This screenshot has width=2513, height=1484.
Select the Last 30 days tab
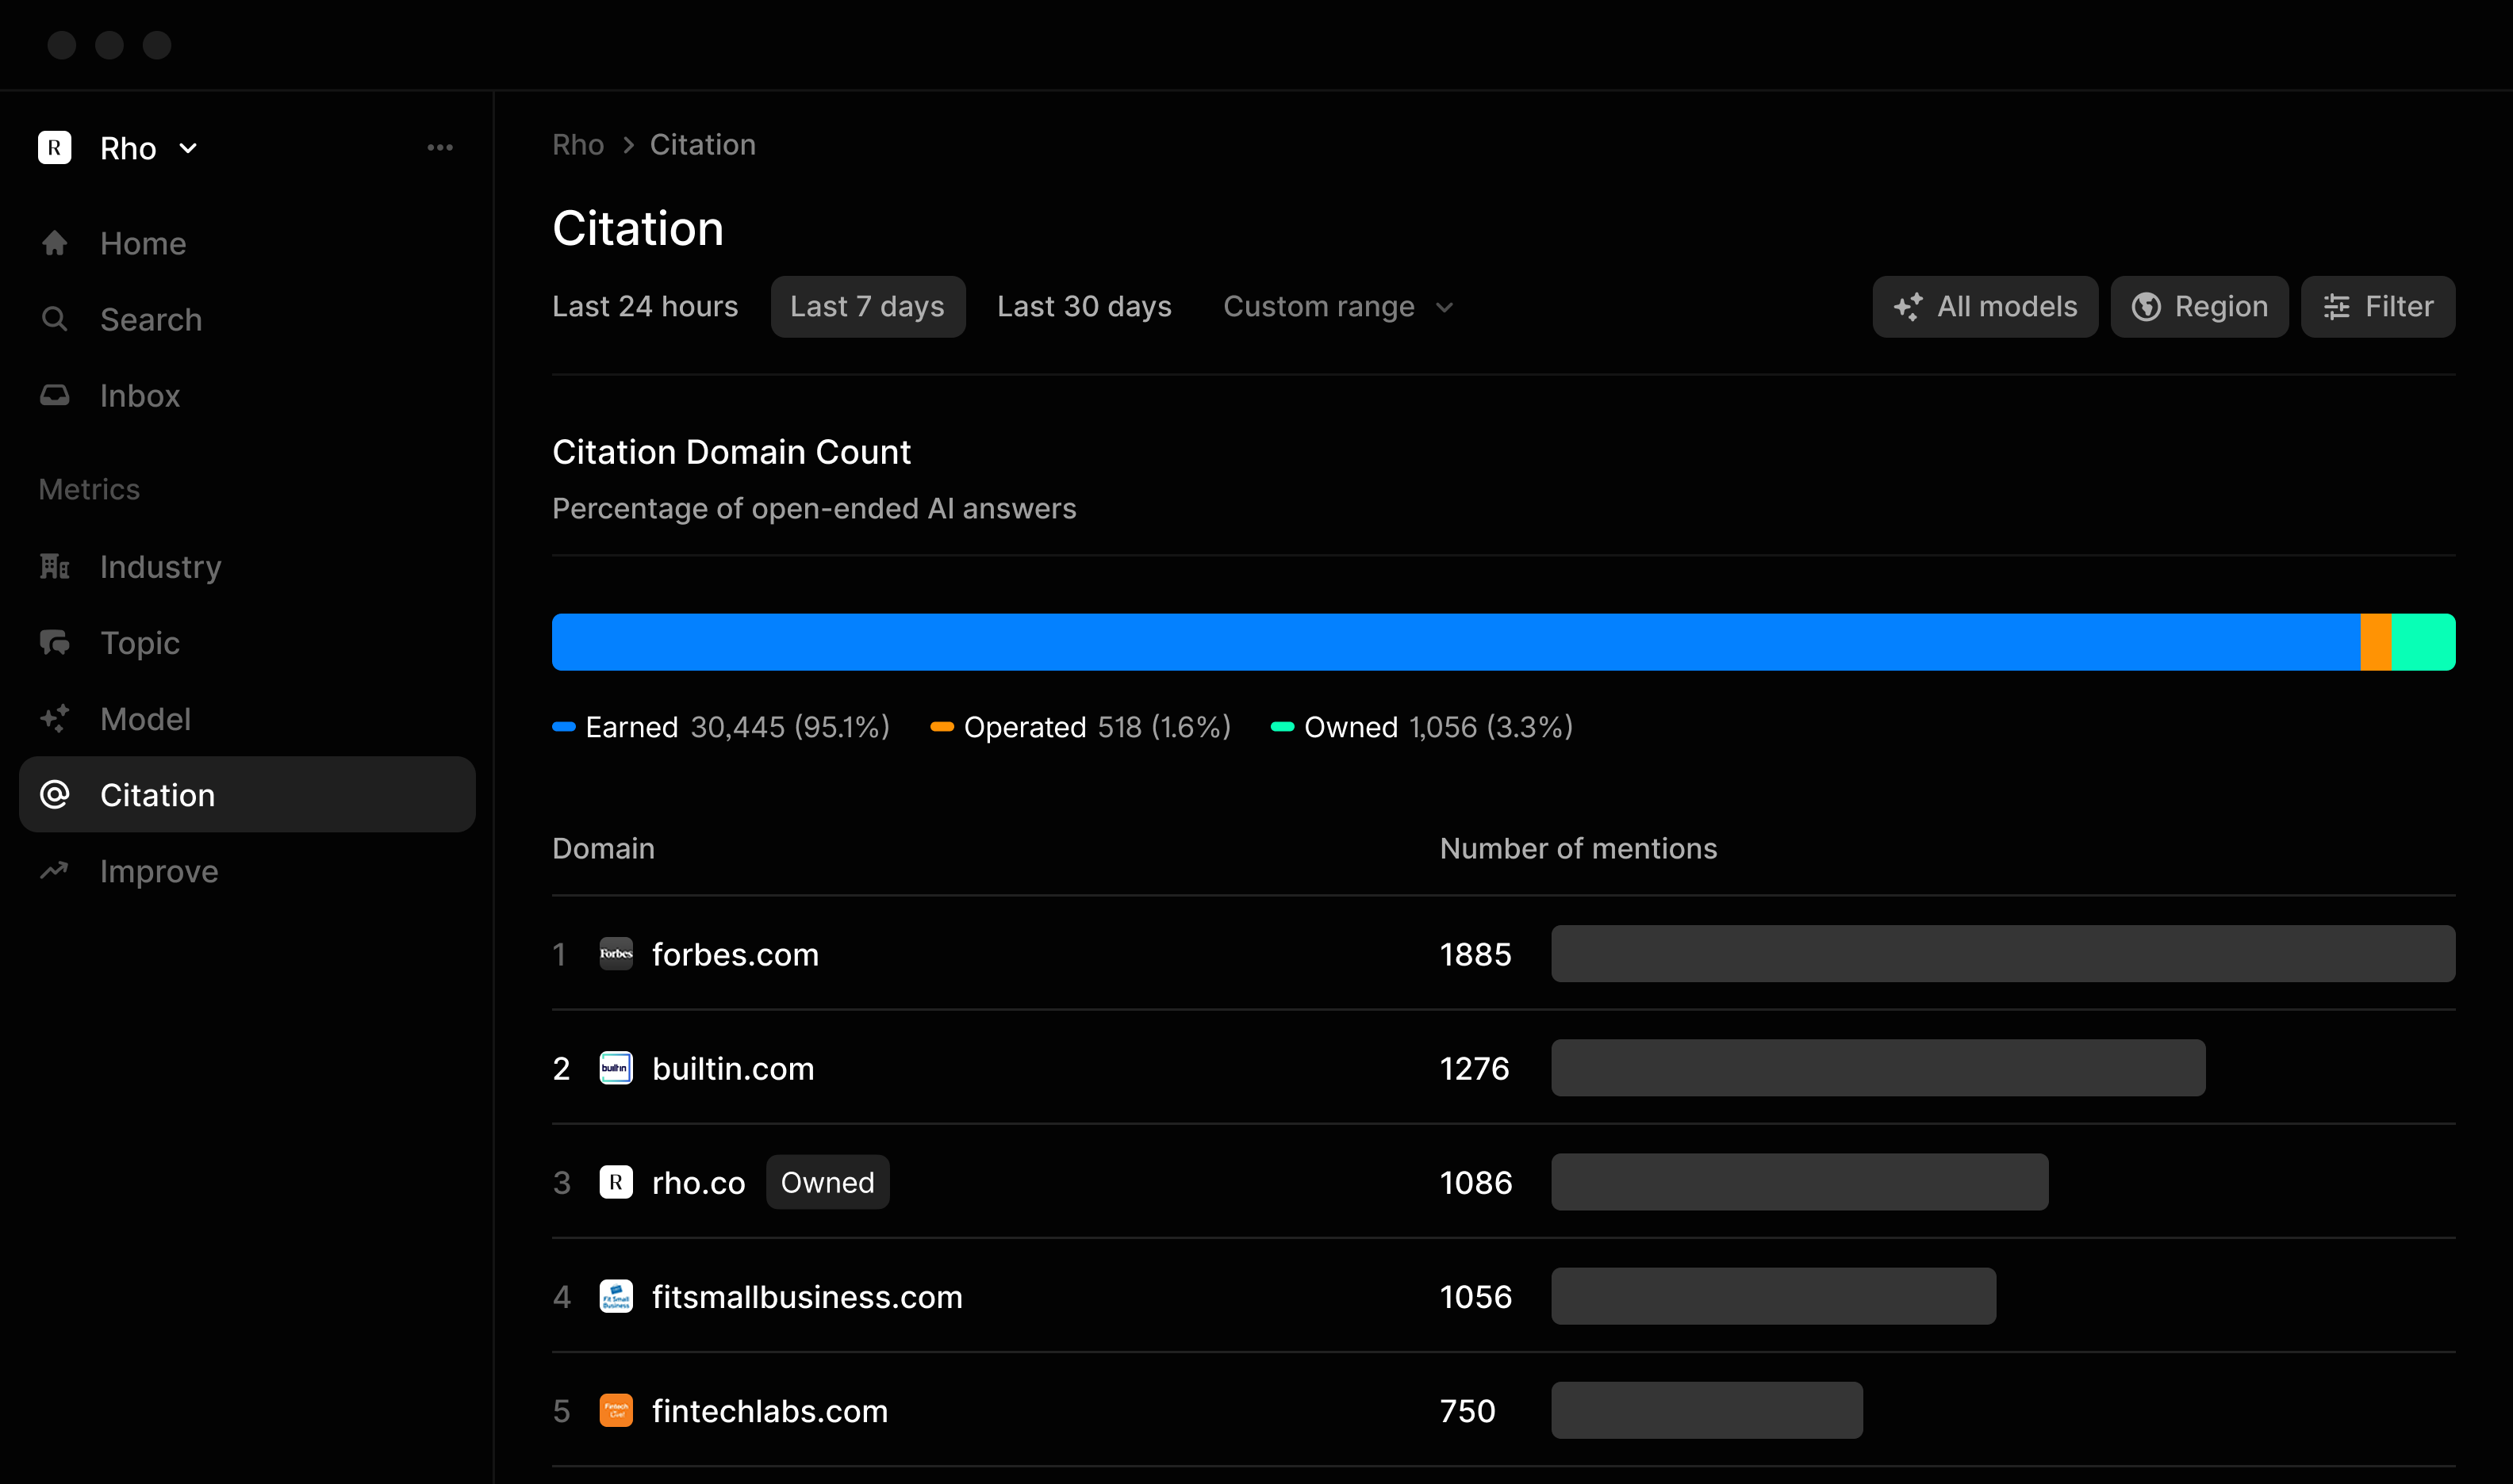[1084, 308]
